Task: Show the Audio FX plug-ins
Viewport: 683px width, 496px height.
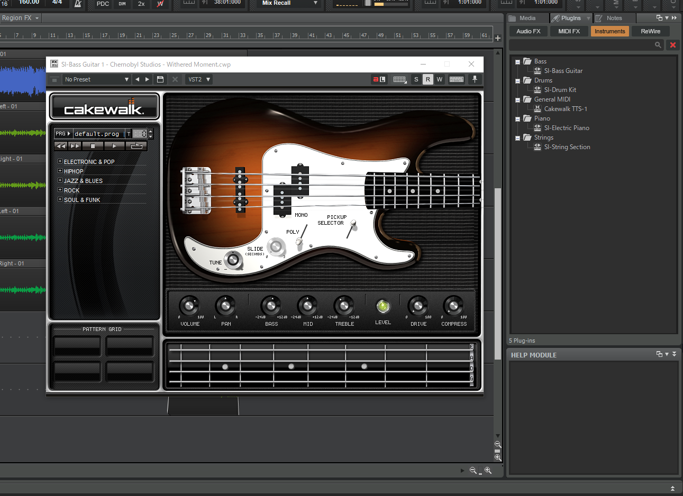Action: point(529,31)
